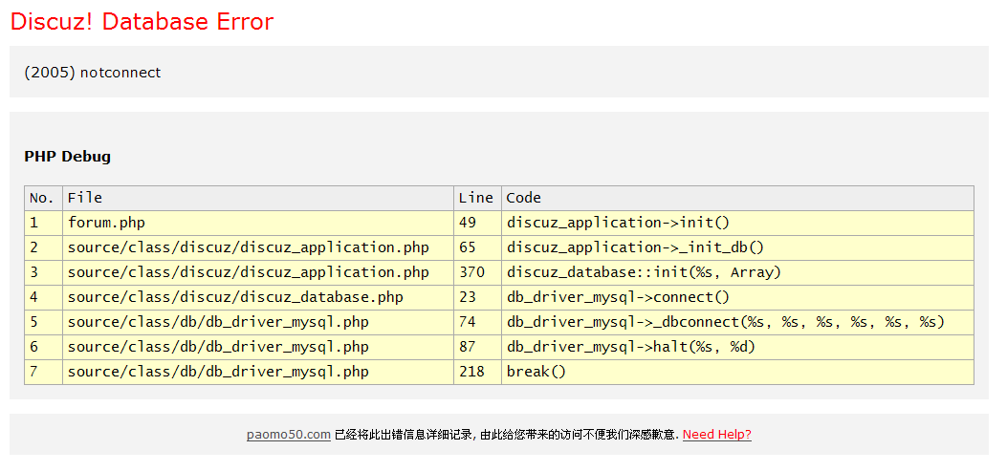Image resolution: width=1007 pixels, height=472 pixels.
Task: Click source/class/discuz/discuz_database.php file cell
Action: 258,297
